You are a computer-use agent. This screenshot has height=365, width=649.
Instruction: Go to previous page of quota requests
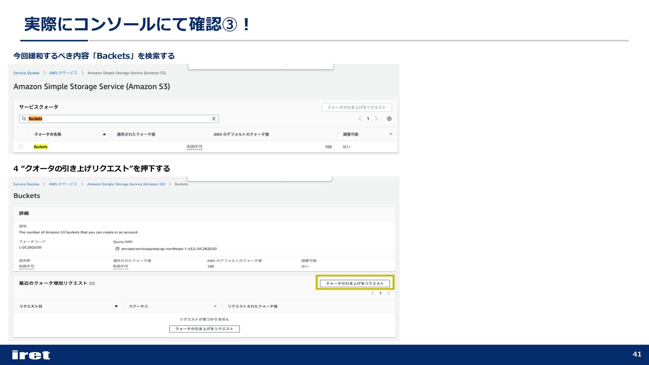click(x=372, y=293)
